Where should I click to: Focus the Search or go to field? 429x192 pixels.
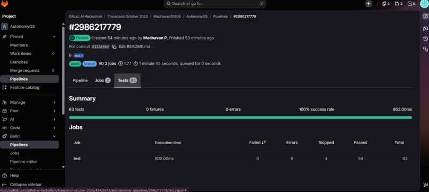point(215,4)
